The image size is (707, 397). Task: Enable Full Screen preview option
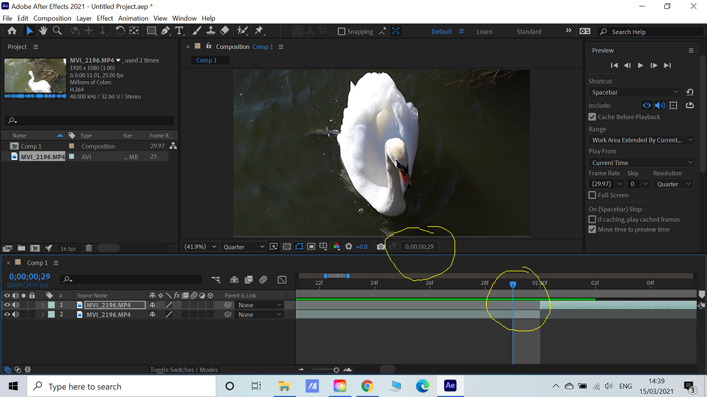tap(592, 195)
